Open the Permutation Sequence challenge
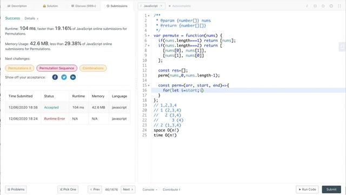 [57, 68]
